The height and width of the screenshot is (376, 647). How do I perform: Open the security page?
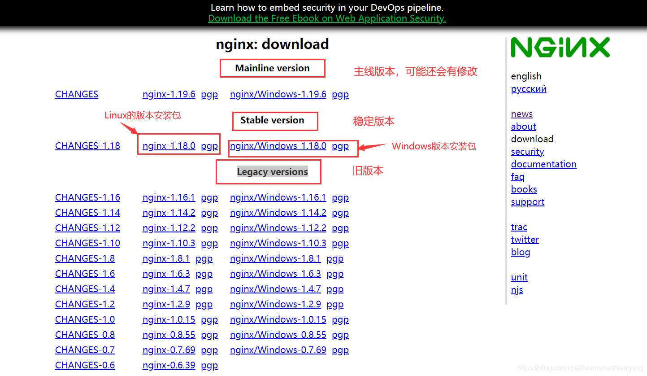pyautogui.click(x=527, y=152)
